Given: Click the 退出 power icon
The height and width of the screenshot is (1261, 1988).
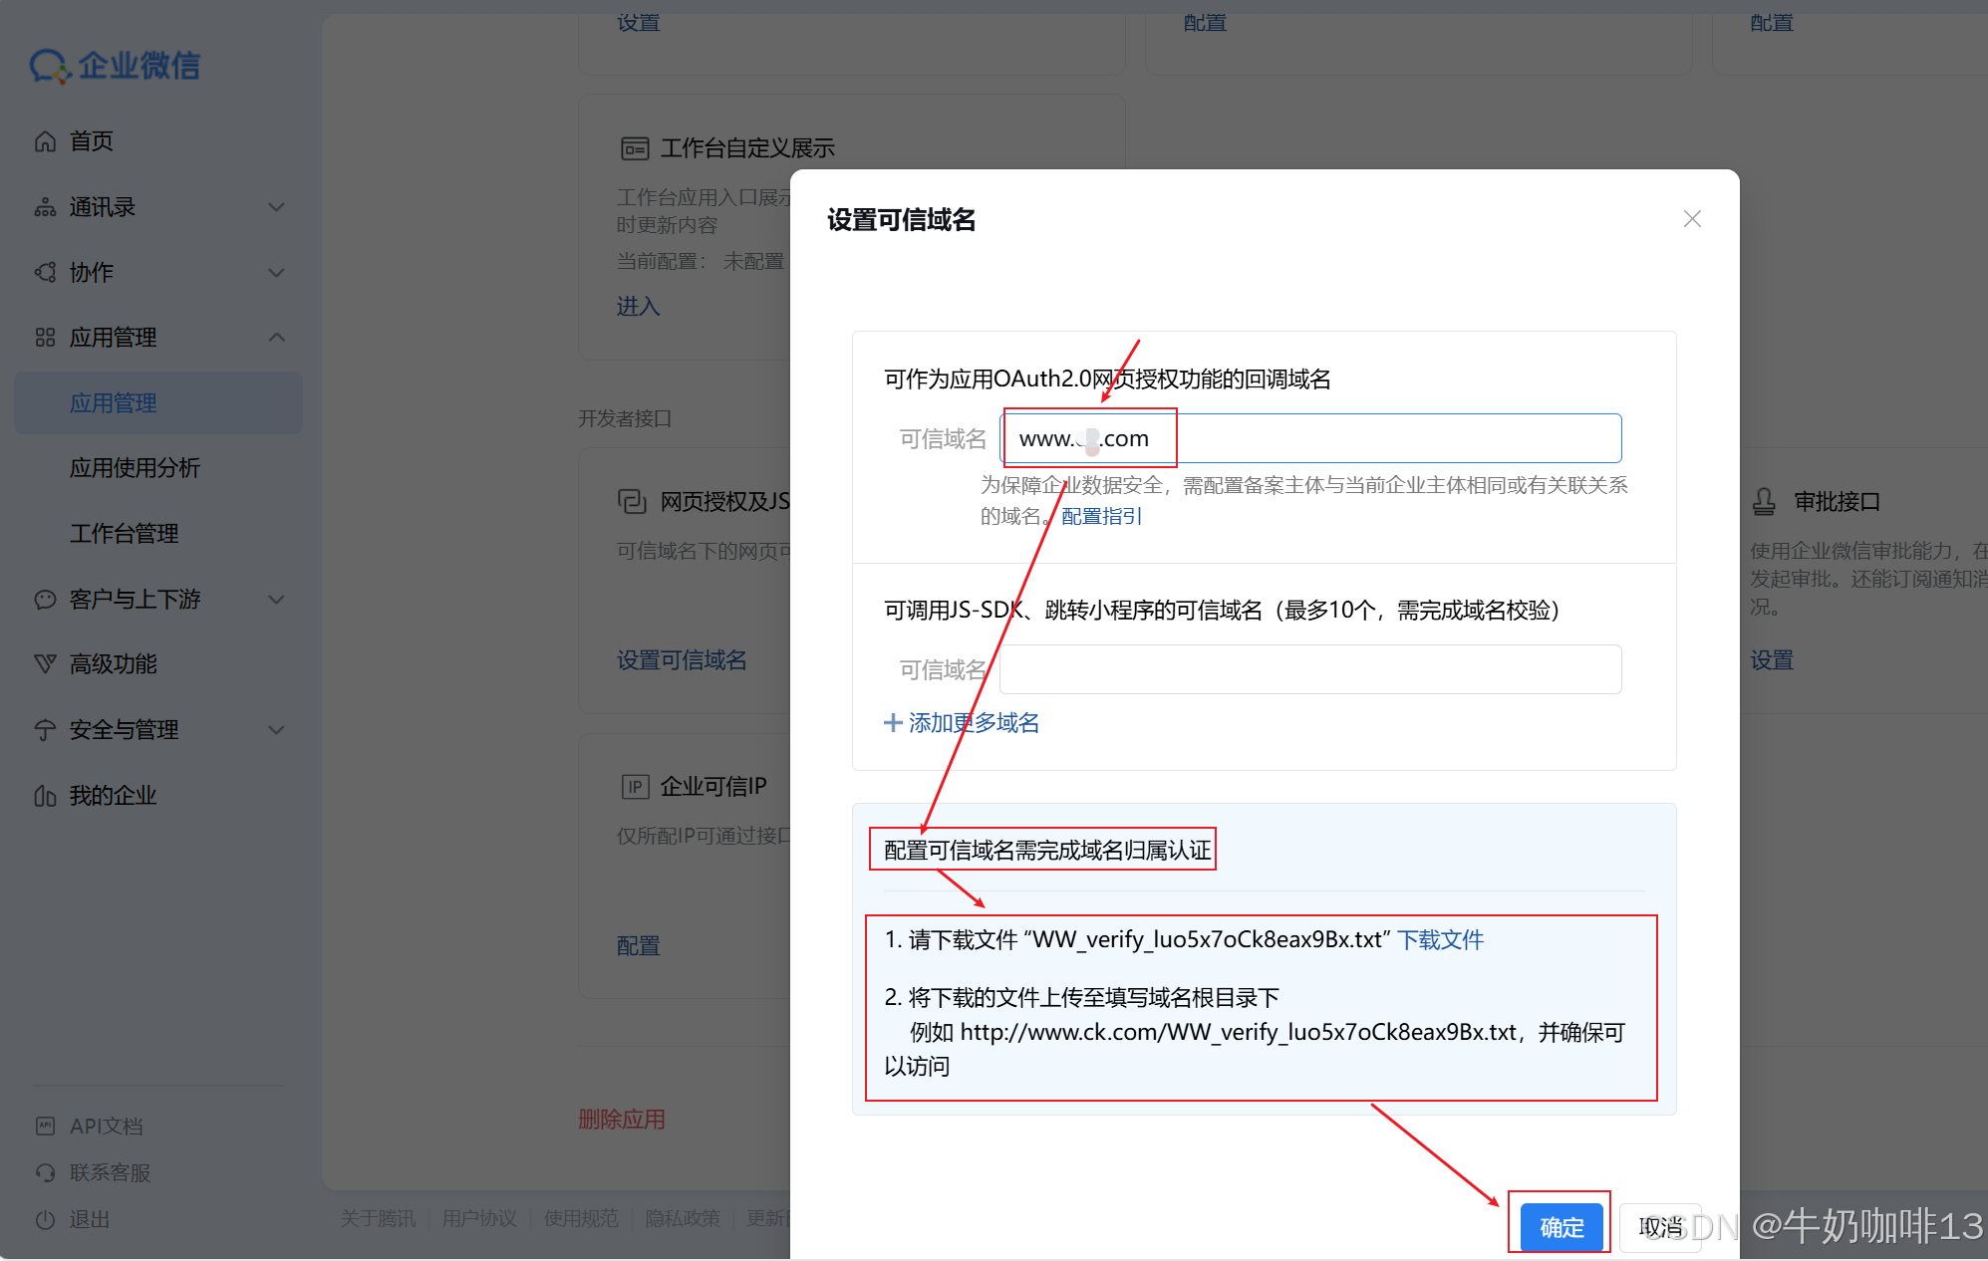Looking at the screenshot, I should 45,1219.
